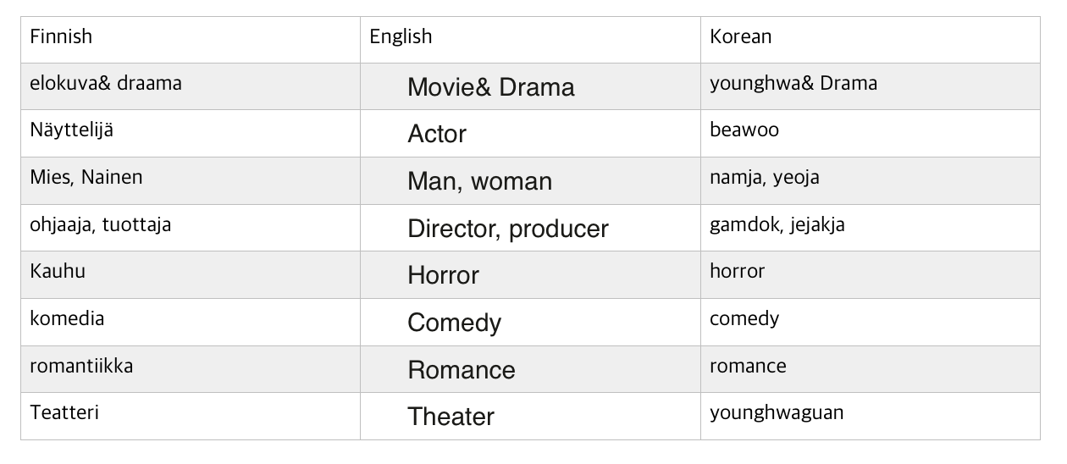Click the Kauhu cell

click(191, 275)
